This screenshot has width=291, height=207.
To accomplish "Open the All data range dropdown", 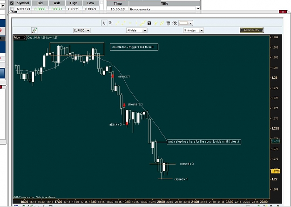I will pos(137,30).
